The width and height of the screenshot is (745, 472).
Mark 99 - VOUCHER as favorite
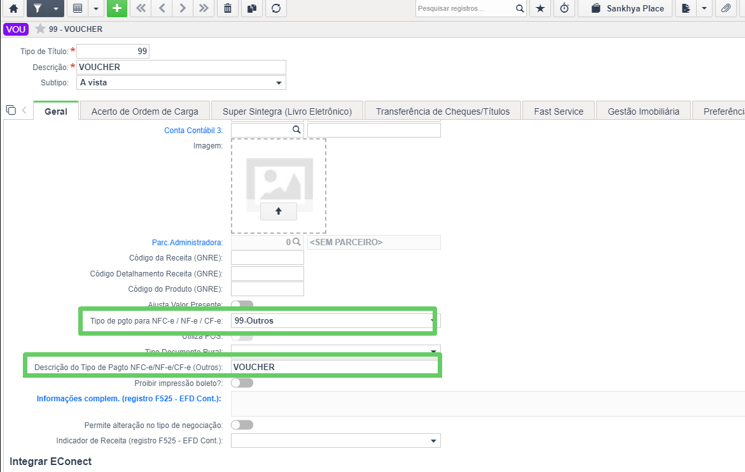[40, 29]
